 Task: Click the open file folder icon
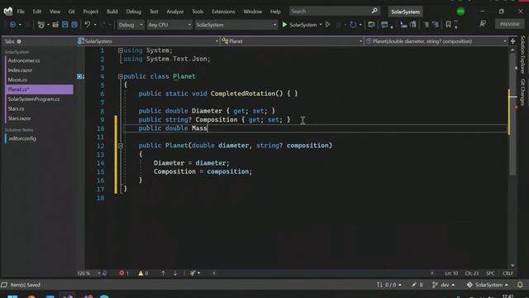(55, 24)
